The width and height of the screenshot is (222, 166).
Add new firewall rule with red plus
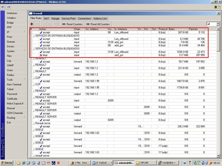(x=32, y=24)
